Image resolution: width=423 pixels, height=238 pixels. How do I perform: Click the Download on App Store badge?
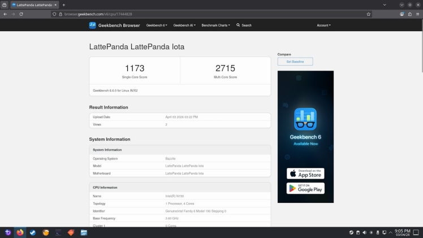click(305, 174)
